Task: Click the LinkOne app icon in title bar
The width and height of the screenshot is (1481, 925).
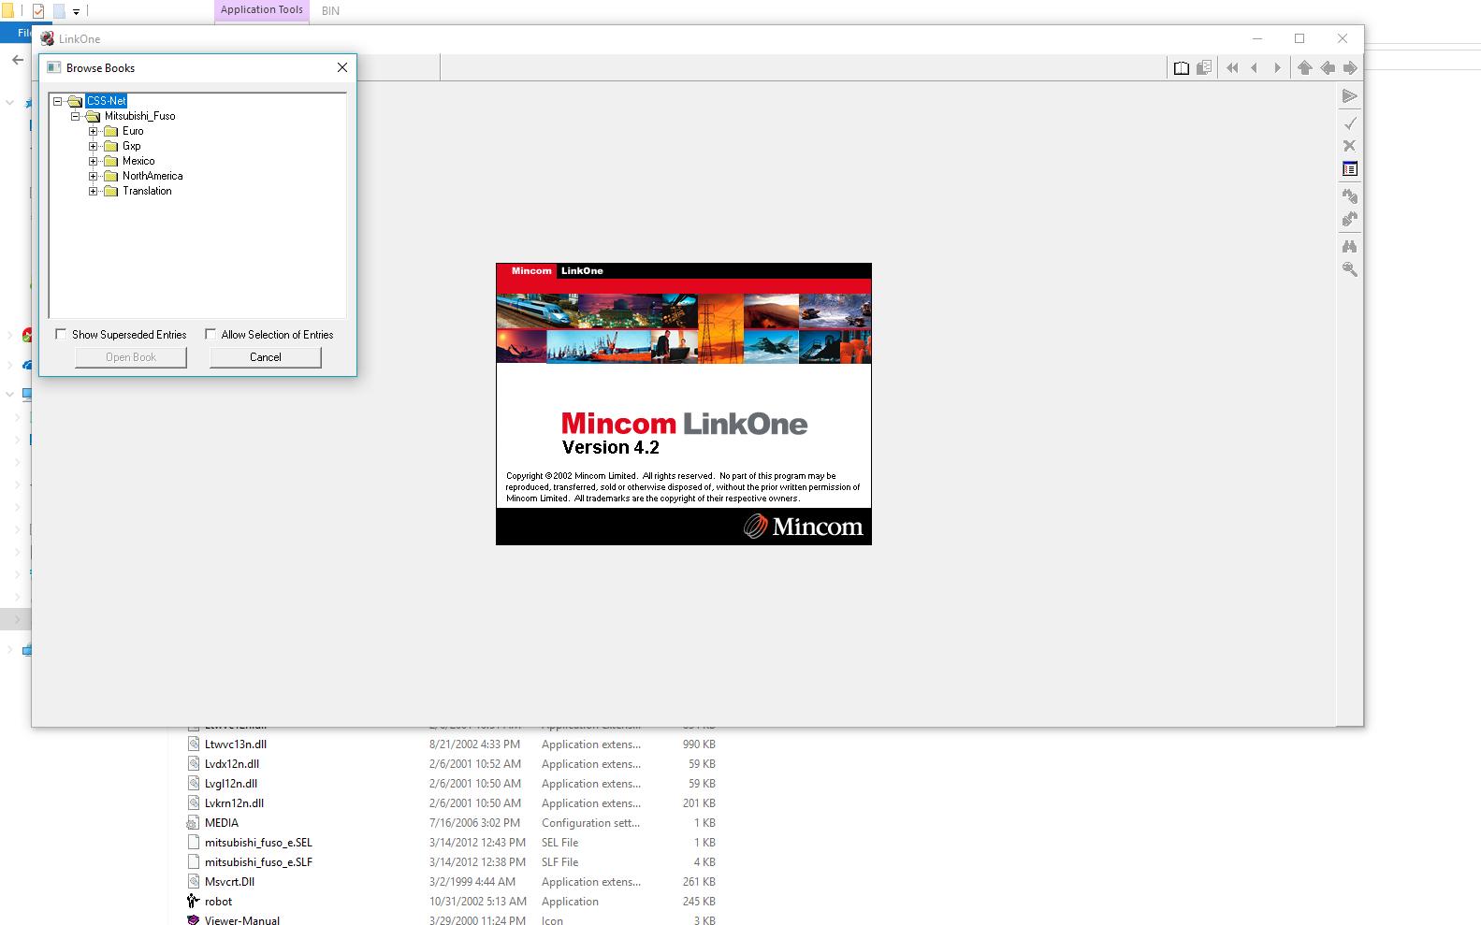Action: [47, 38]
